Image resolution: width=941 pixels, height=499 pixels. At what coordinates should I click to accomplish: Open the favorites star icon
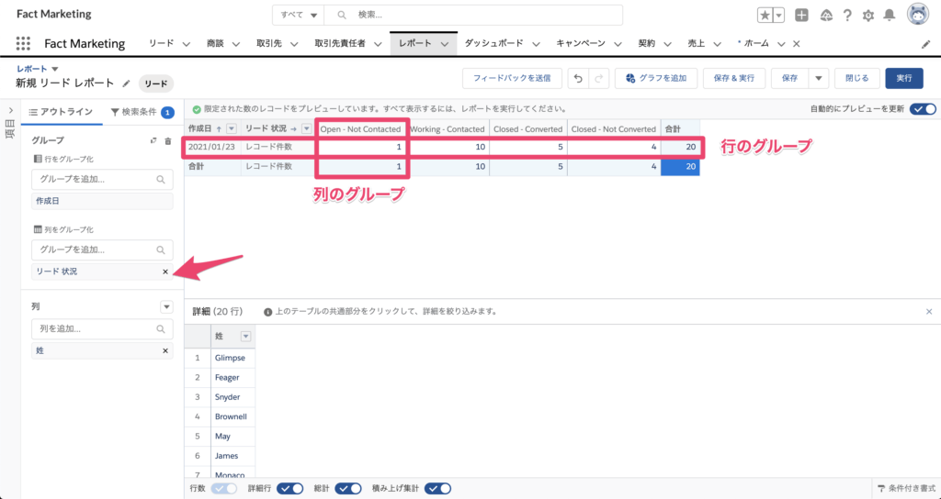pyautogui.click(x=765, y=16)
